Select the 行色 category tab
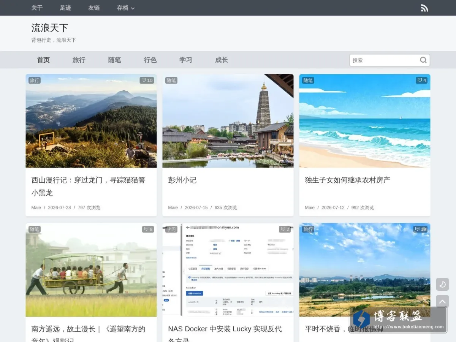The width and height of the screenshot is (456, 342). (150, 60)
